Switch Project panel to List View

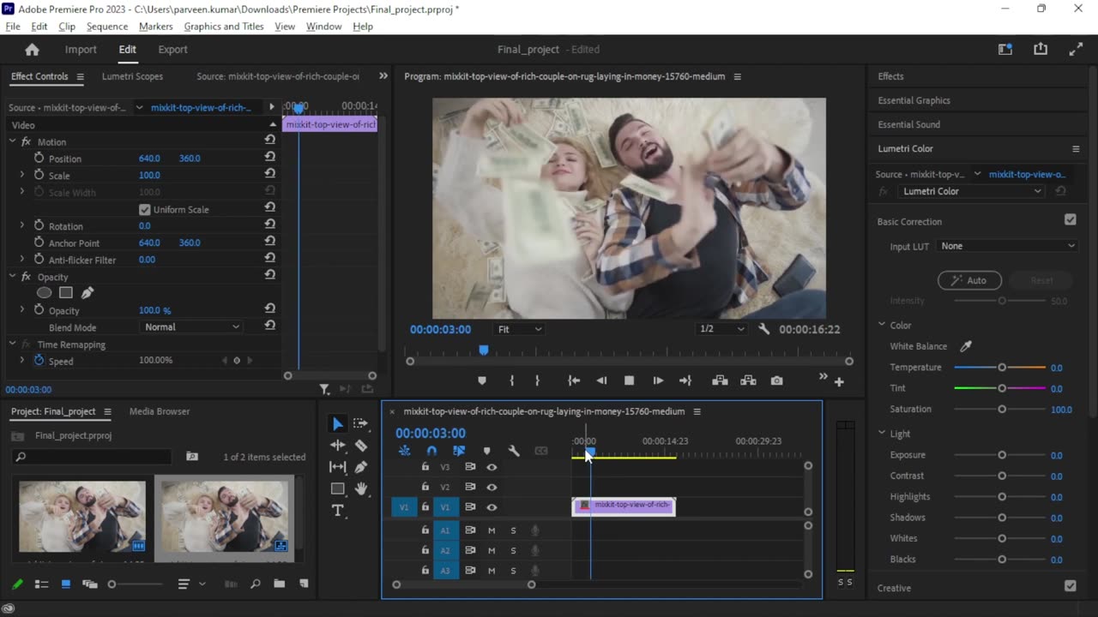click(41, 584)
